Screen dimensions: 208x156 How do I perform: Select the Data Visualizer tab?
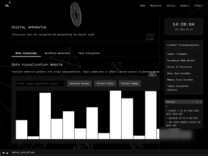pyautogui.click(x=26, y=53)
